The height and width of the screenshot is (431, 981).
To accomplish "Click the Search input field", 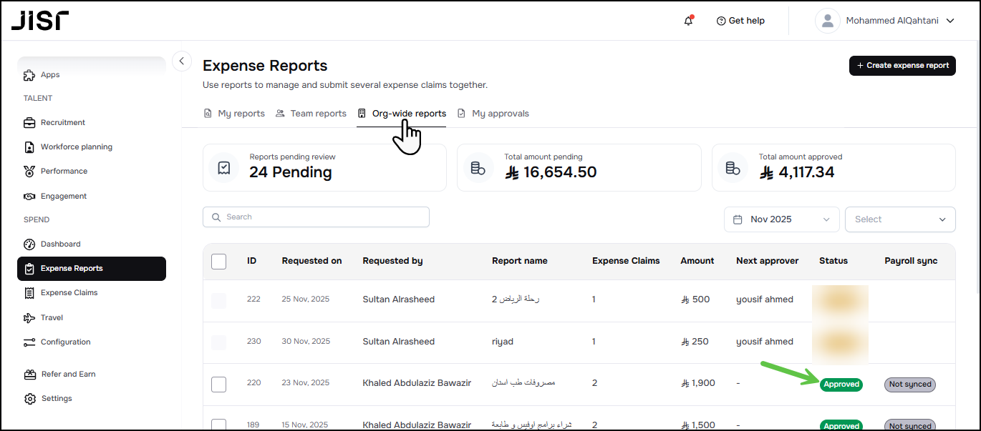I will click(316, 217).
